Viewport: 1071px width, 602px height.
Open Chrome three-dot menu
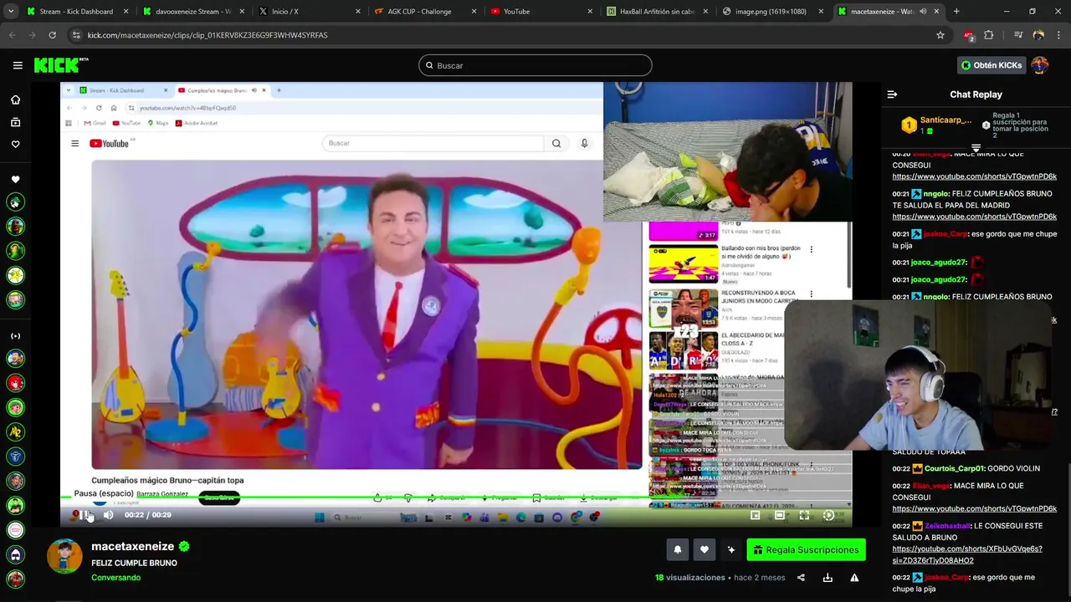point(1058,35)
